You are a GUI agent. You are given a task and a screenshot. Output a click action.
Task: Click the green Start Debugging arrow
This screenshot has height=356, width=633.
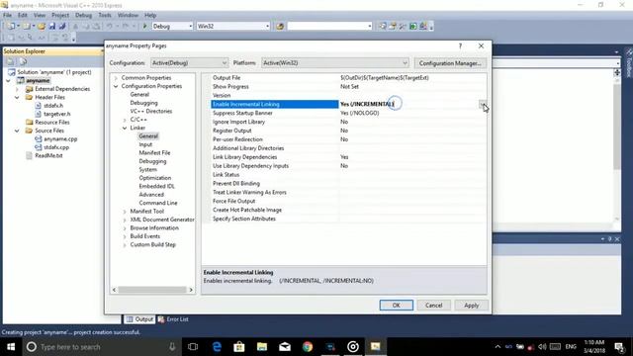[x=145, y=27]
